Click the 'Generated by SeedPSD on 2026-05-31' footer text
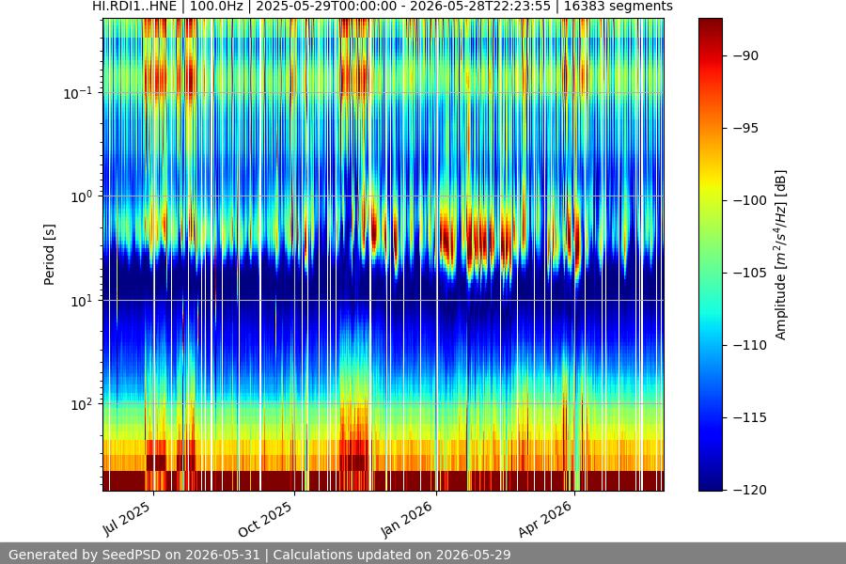 (x=134, y=555)
